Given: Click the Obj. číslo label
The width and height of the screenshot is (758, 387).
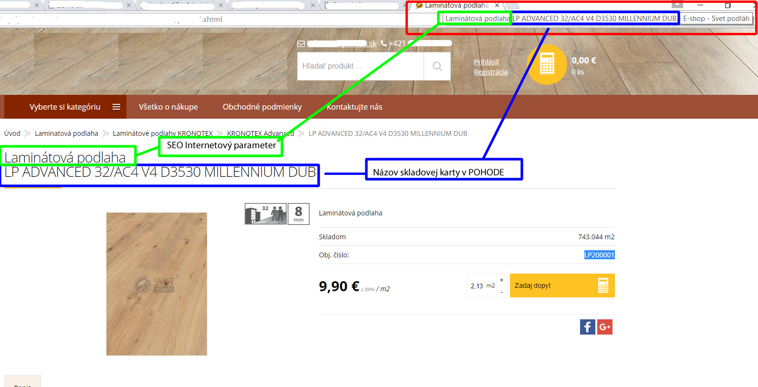Looking at the screenshot, I should point(334,255).
